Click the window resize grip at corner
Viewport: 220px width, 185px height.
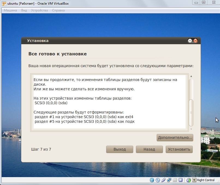click(x=218, y=181)
